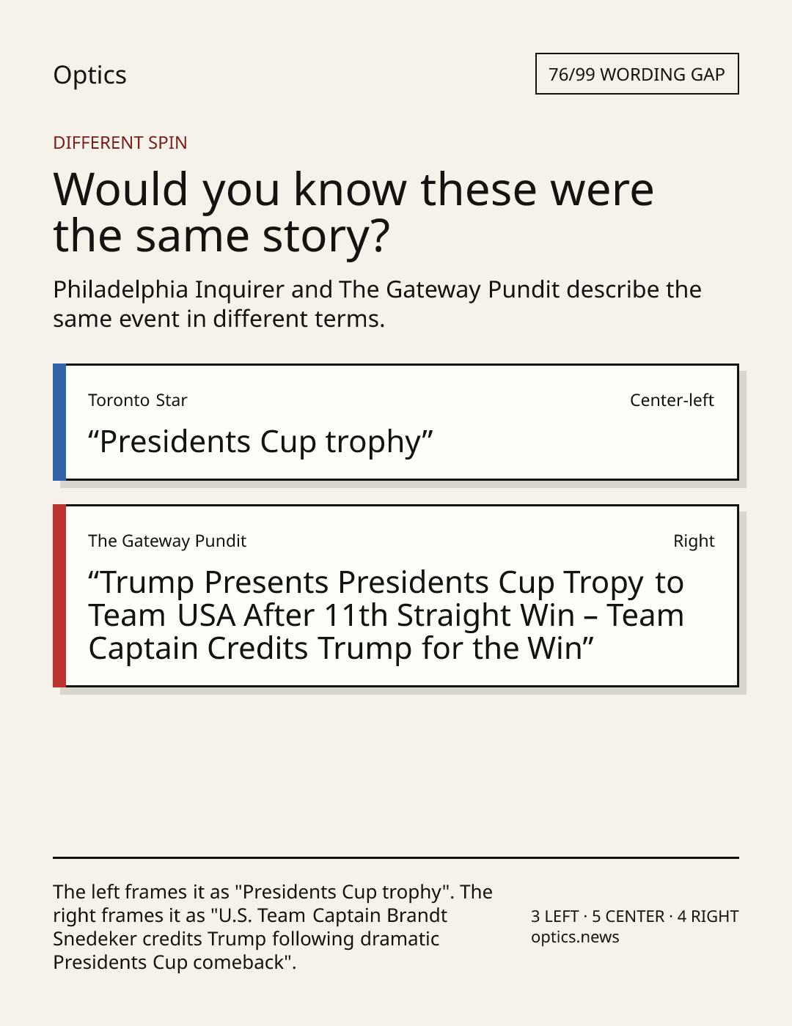Open The Gateway Pundit quote card
The height and width of the screenshot is (1026, 792).
click(396, 596)
